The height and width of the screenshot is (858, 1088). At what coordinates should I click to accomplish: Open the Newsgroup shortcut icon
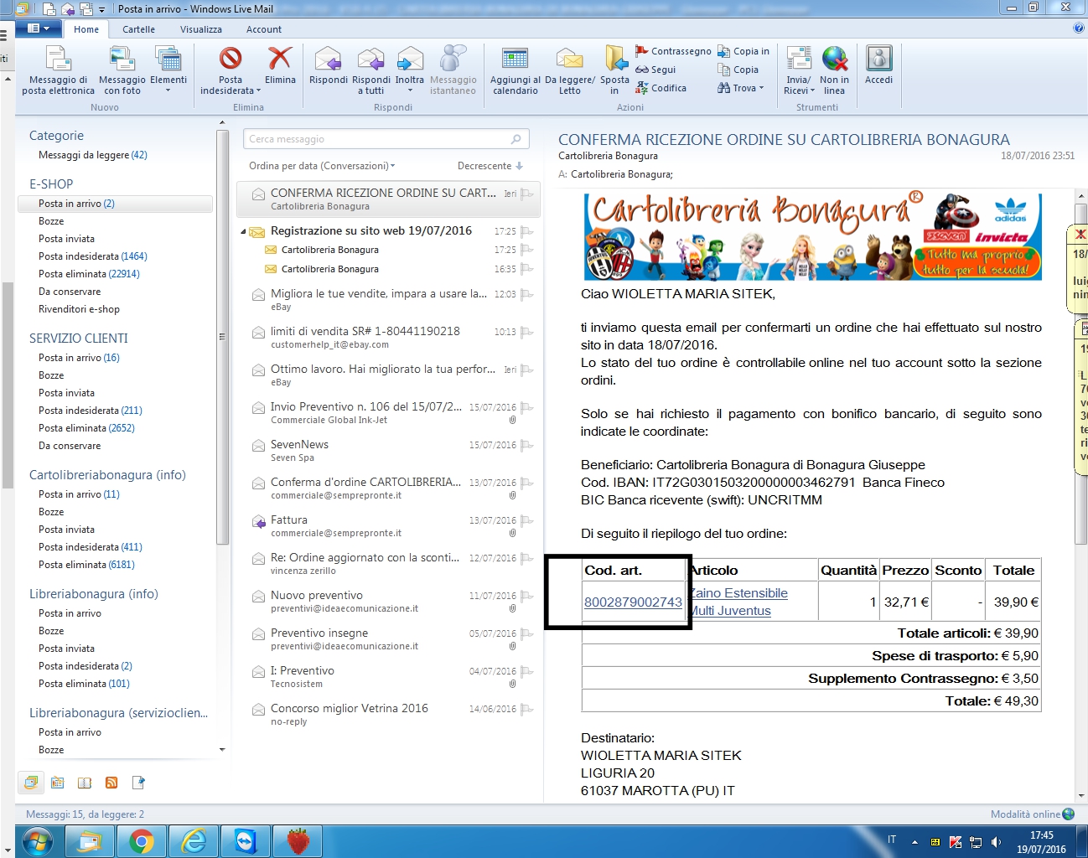(138, 783)
